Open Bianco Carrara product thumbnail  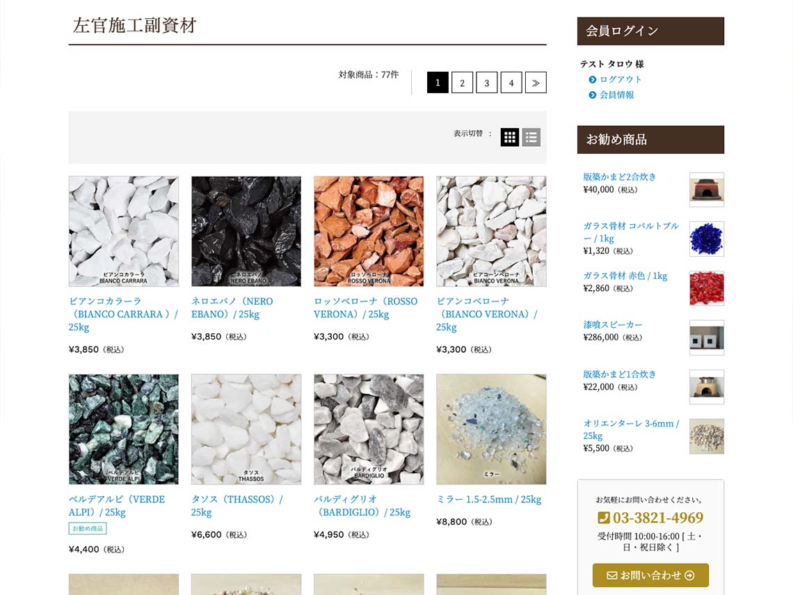click(x=124, y=231)
